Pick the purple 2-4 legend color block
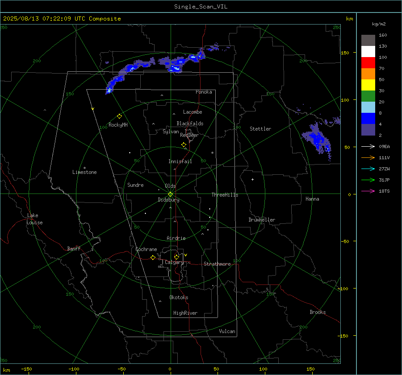The height and width of the screenshot is (375, 402). (368, 129)
